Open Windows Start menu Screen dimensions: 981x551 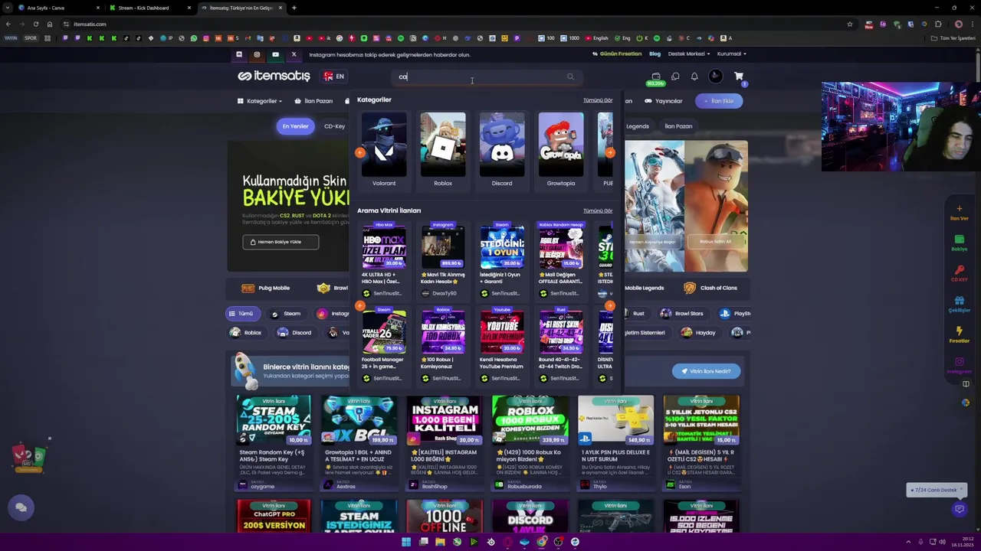click(406, 542)
